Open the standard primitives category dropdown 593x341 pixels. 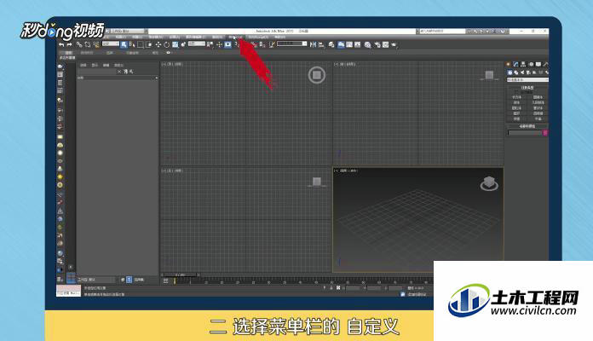click(x=527, y=80)
